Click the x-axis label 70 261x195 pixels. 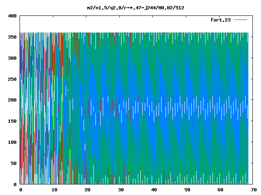[x=254, y=190]
